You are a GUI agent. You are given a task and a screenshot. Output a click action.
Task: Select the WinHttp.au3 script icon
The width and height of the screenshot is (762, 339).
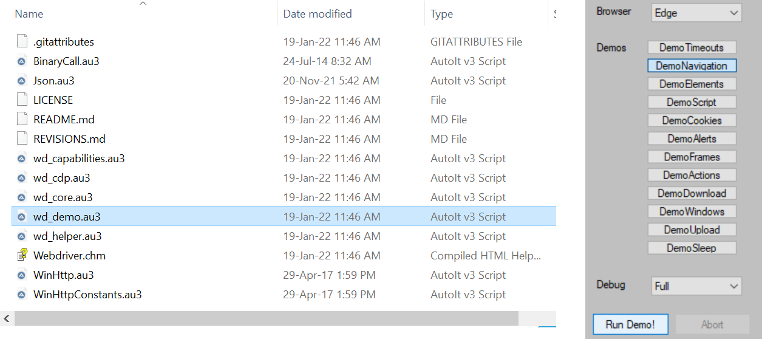tap(22, 275)
